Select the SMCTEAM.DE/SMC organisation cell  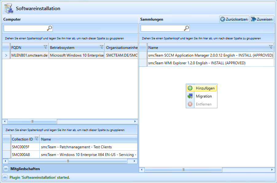(x=122, y=55)
